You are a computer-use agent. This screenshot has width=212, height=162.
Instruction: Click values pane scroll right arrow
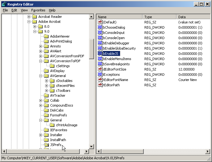coord(208,151)
